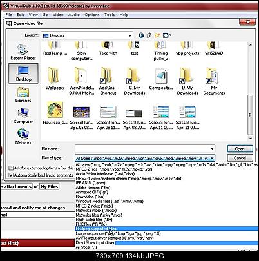The width and height of the screenshot is (259, 261).
Task: Select the WowModel 0.7.0.4 folder
Action: pos(82,81)
